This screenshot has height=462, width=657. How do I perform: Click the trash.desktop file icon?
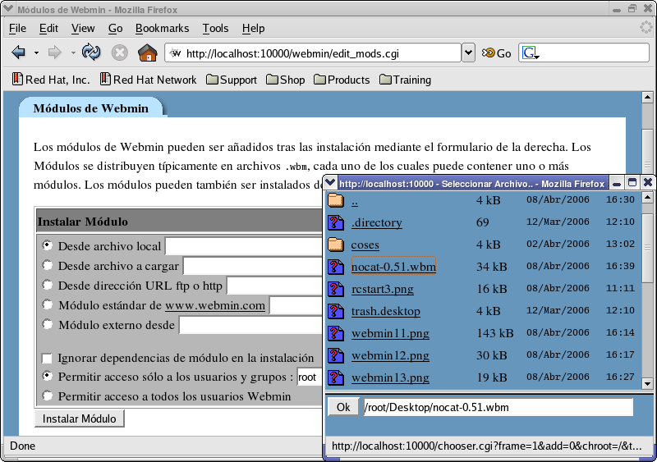336,311
